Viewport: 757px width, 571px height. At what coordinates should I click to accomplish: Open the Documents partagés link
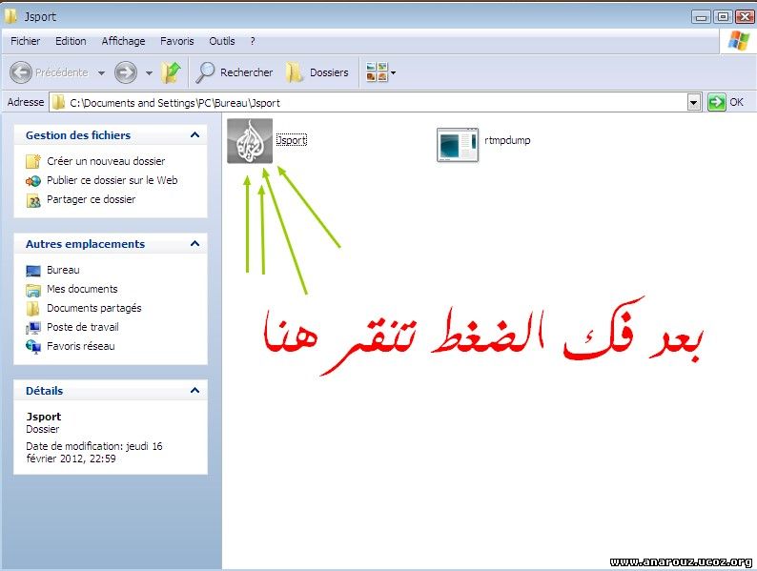tap(94, 308)
